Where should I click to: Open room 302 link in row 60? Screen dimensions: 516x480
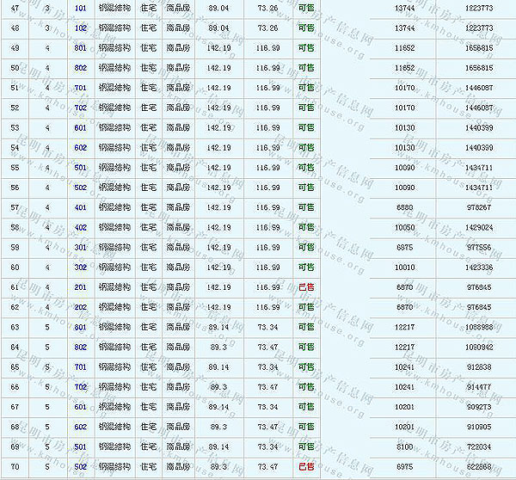coord(81,268)
